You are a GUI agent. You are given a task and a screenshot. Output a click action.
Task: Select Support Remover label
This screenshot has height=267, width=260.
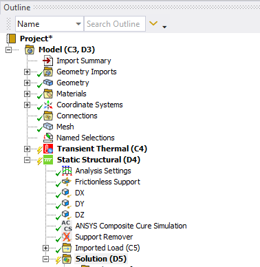(x=104, y=237)
